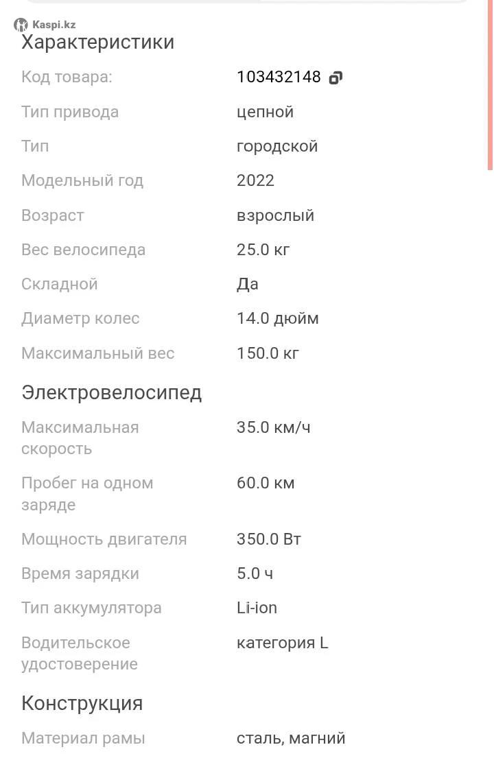
Task: Click the '14.0 дюйм' wheel diameter value
Action: [x=277, y=318]
